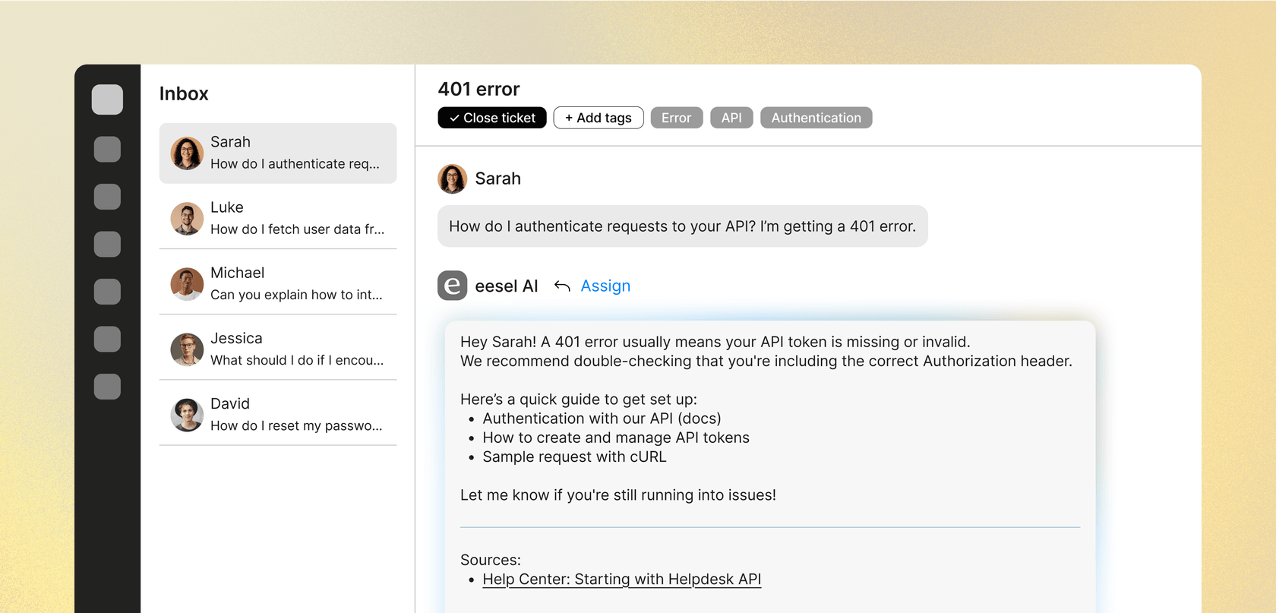Open Help Center: Starting with Helpdesk API source
Screen dimensions: 1276x613
click(621, 579)
